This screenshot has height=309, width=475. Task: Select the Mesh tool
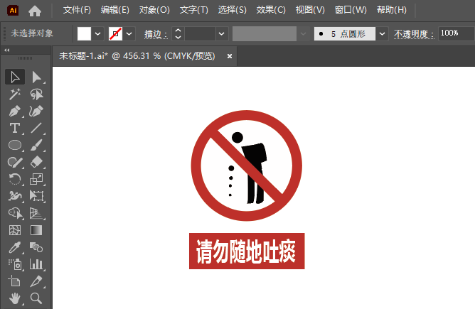[15, 230]
